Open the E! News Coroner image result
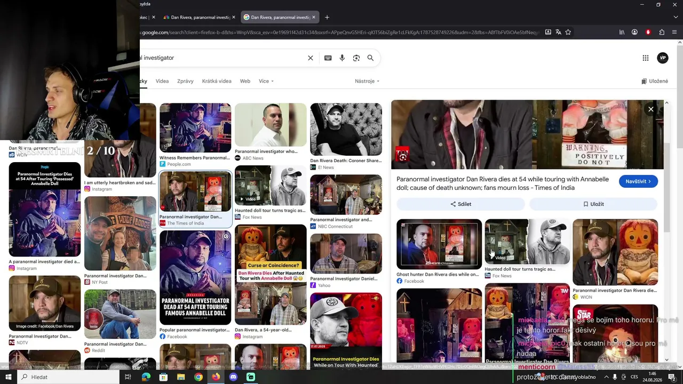This screenshot has height=384, width=683. [346, 130]
